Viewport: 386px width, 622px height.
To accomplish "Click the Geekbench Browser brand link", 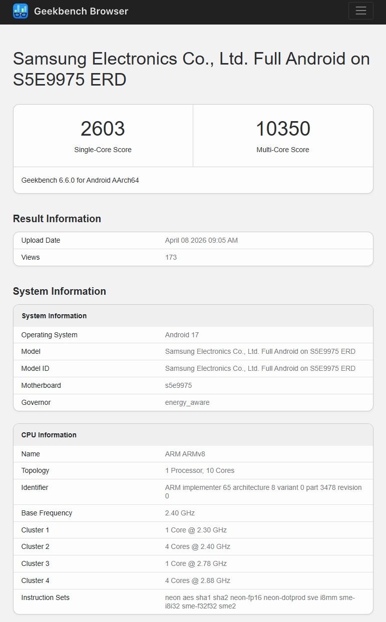I will 81,11.
